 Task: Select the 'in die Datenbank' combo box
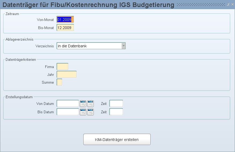tap(89, 46)
